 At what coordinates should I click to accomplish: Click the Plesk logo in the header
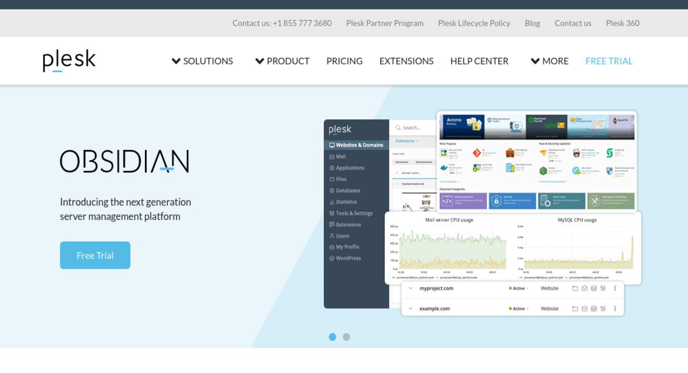[x=69, y=60]
